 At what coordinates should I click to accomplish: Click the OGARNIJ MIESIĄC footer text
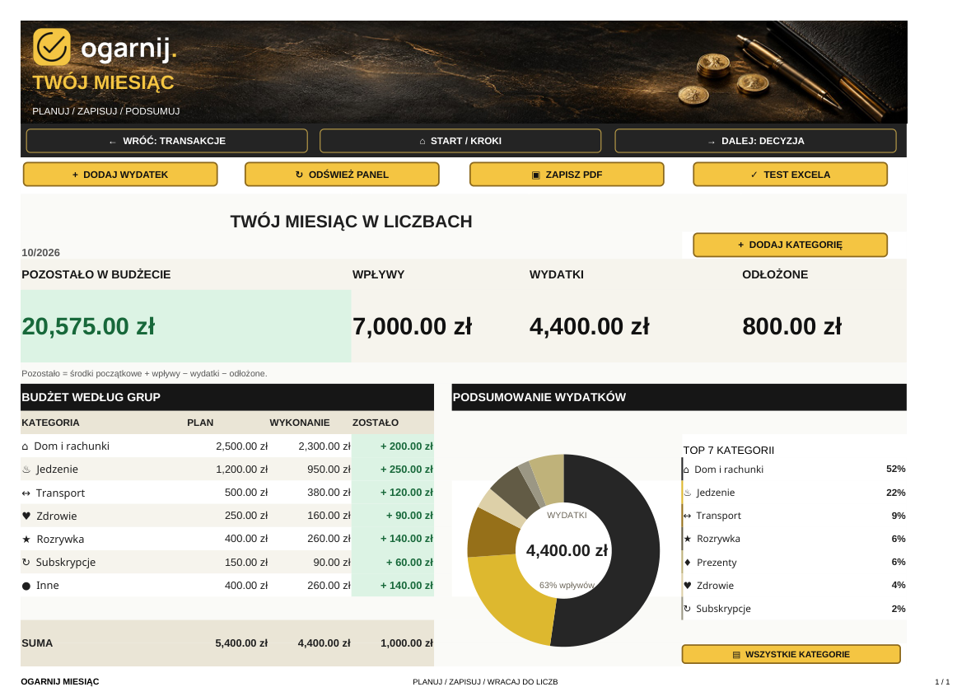60,681
